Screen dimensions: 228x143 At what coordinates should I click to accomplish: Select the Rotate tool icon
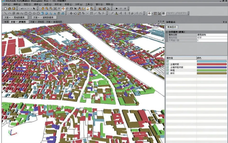coord(75,13)
